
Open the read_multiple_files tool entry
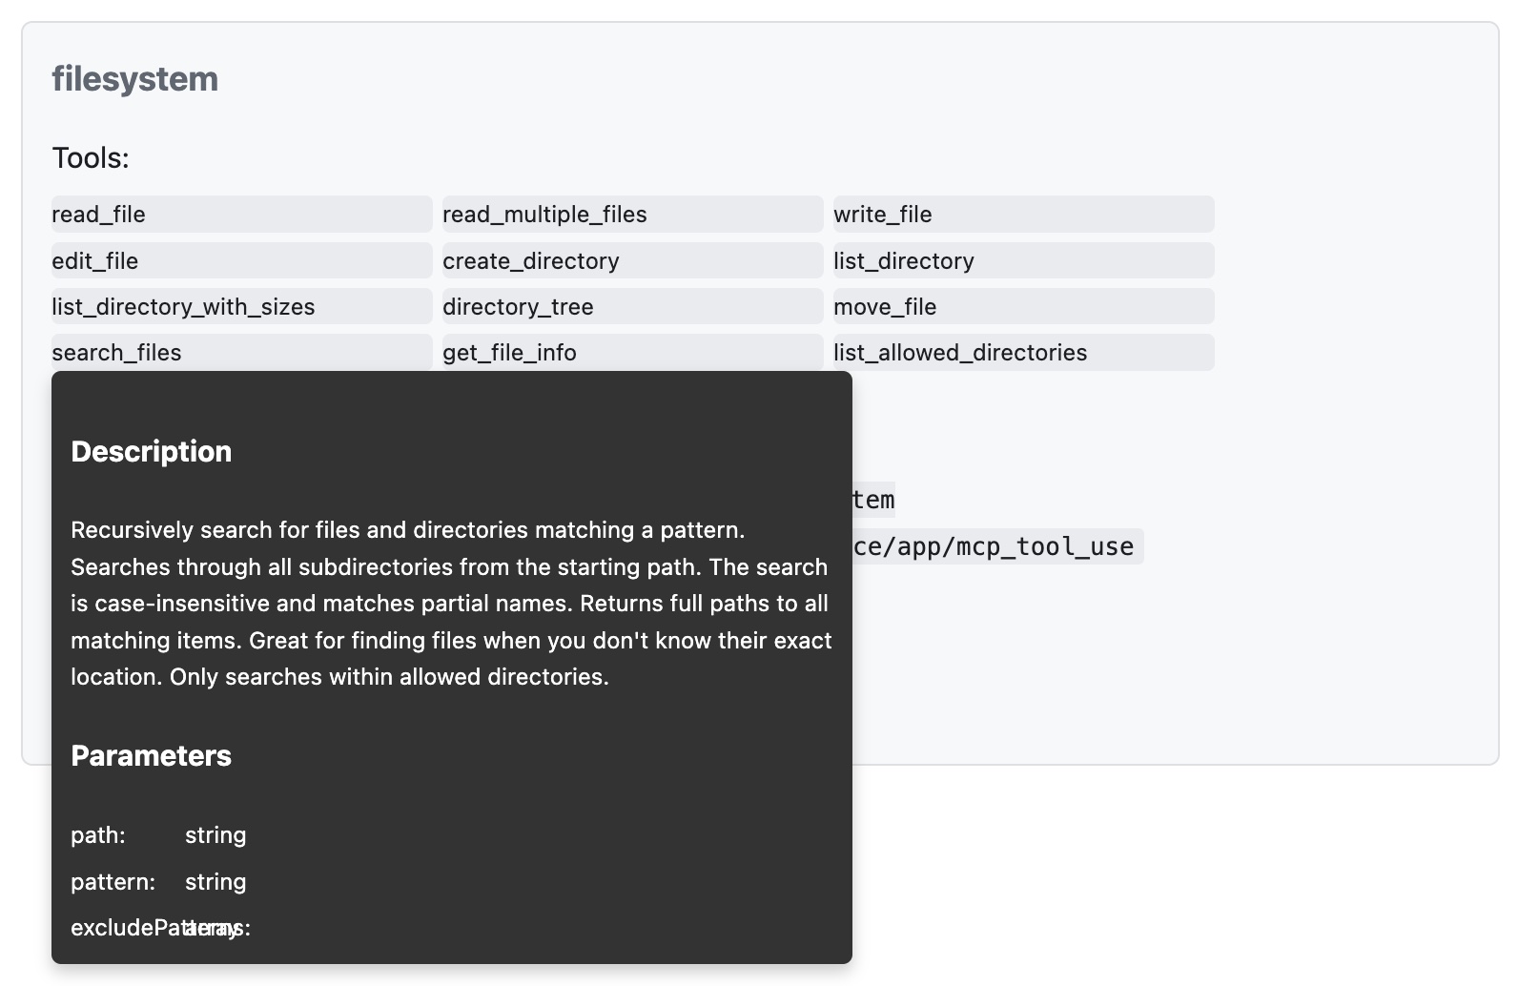(x=633, y=215)
